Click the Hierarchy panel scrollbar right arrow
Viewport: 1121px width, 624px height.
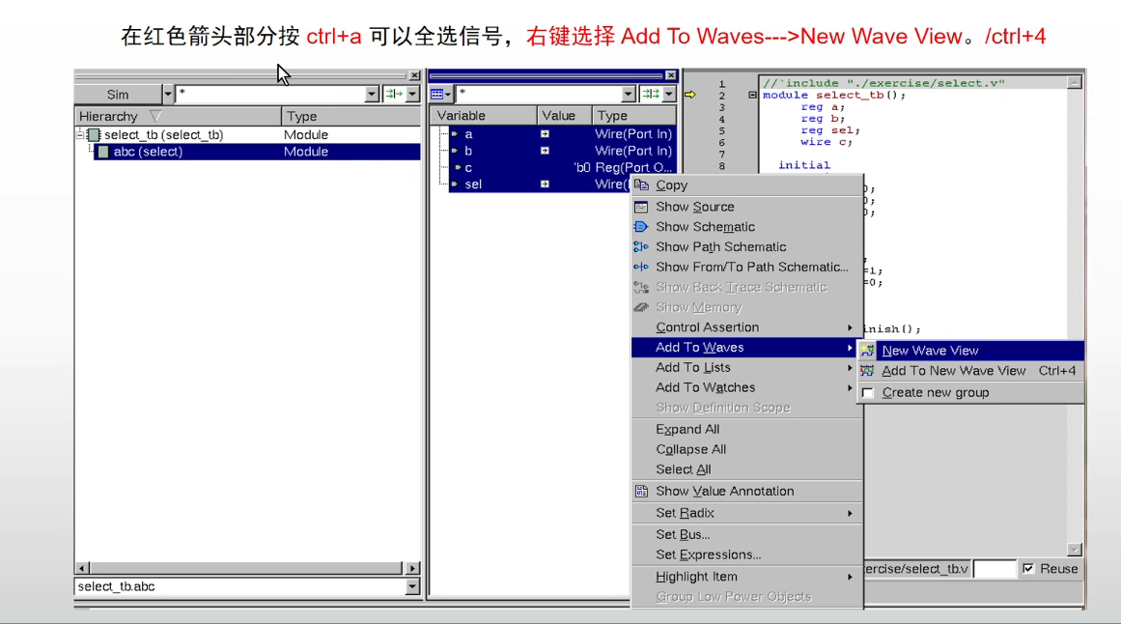pyautogui.click(x=412, y=568)
